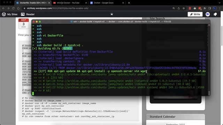
Task: Click the collapse-up arrow in WordPress bar
Action: tap(112, 14)
